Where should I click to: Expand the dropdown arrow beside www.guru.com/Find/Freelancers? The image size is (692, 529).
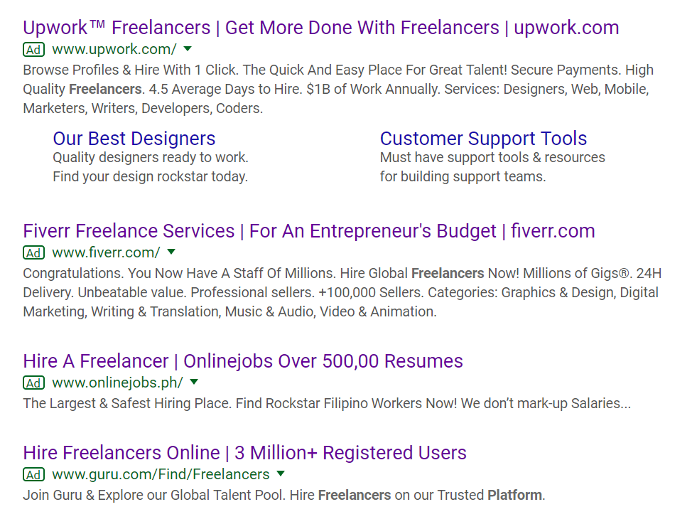point(281,474)
